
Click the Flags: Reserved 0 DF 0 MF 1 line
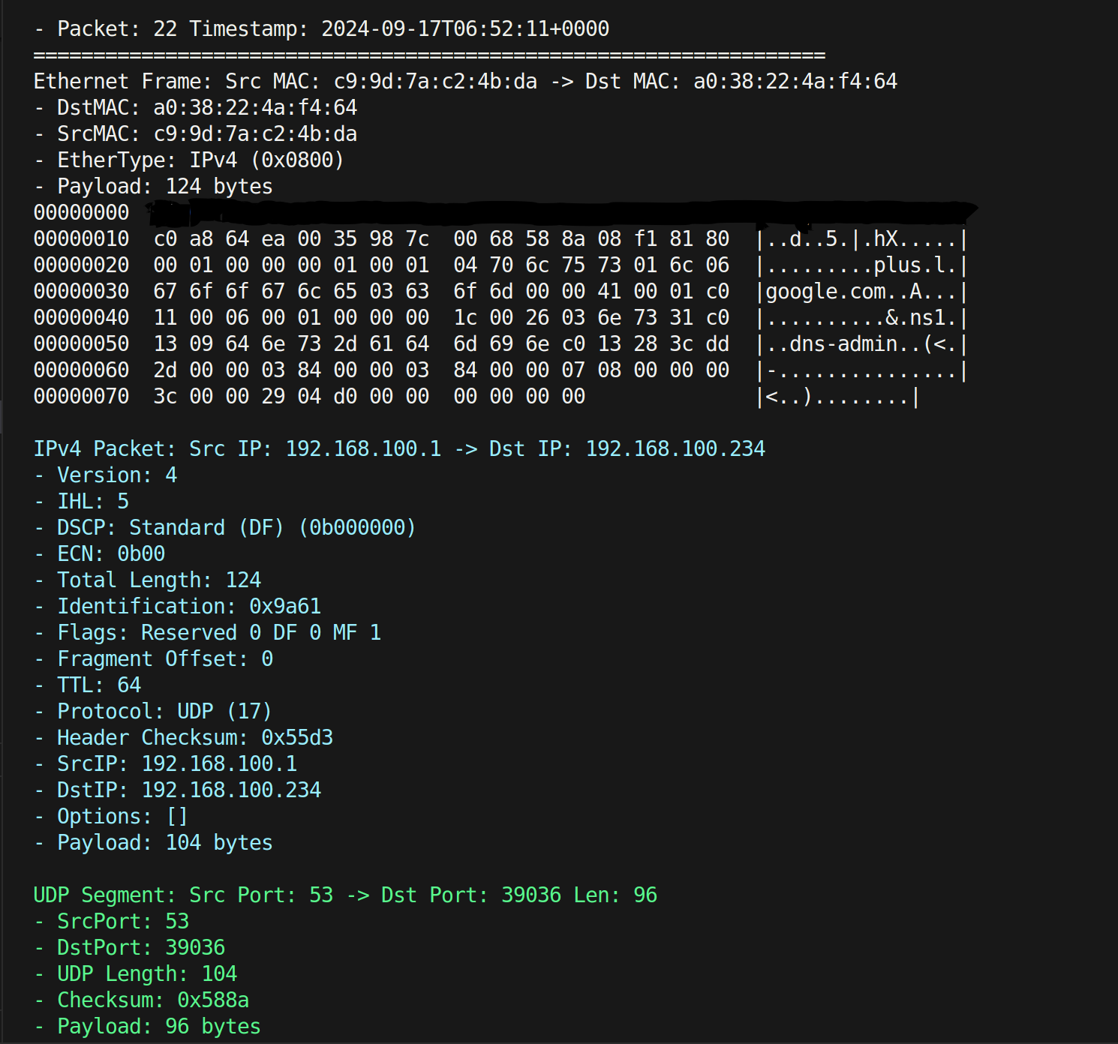[208, 633]
